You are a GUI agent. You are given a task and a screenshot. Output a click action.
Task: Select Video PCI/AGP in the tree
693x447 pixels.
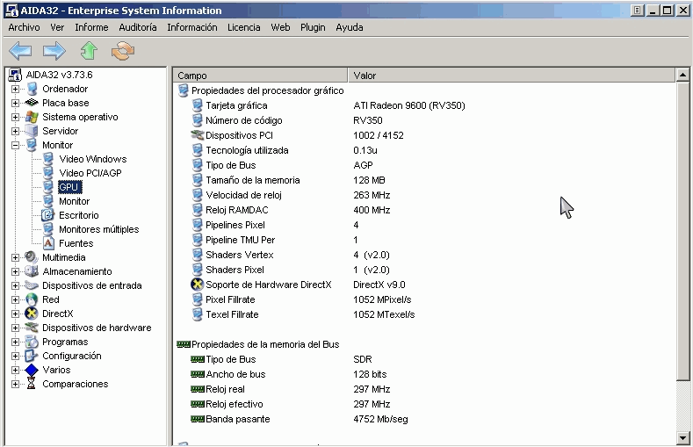point(90,173)
